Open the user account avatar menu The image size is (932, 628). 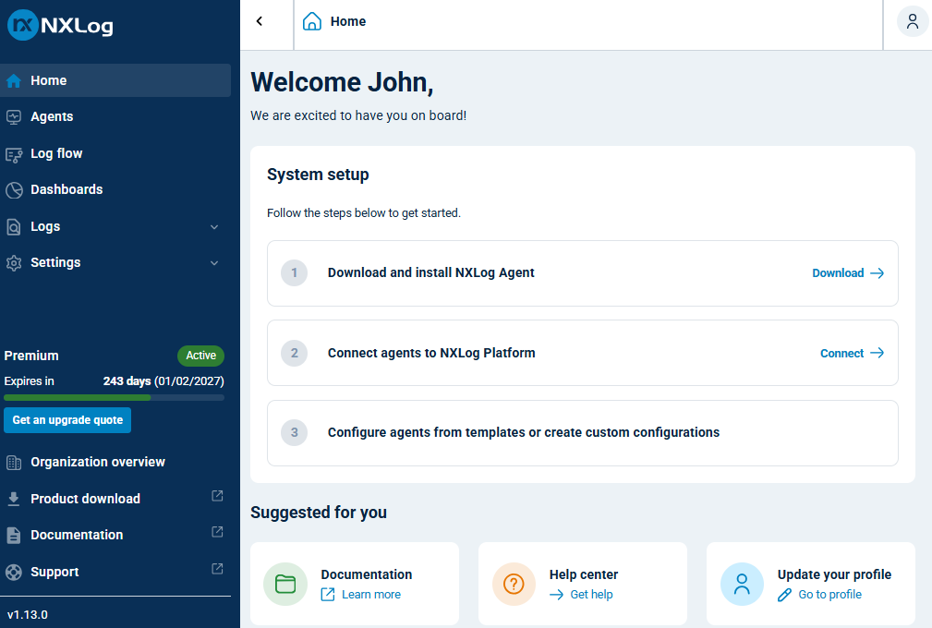pyautogui.click(x=913, y=22)
